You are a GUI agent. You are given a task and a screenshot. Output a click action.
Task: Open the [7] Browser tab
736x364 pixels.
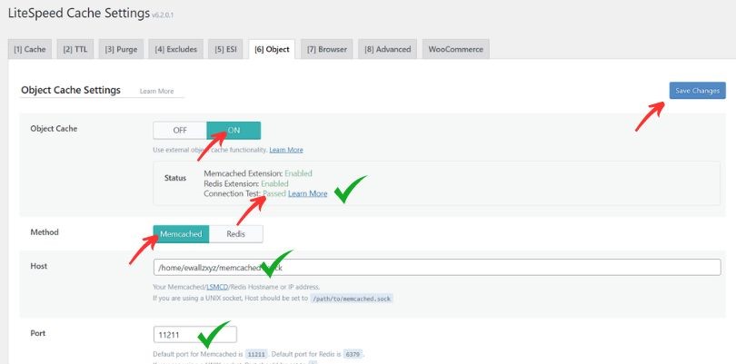pyautogui.click(x=327, y=49)
